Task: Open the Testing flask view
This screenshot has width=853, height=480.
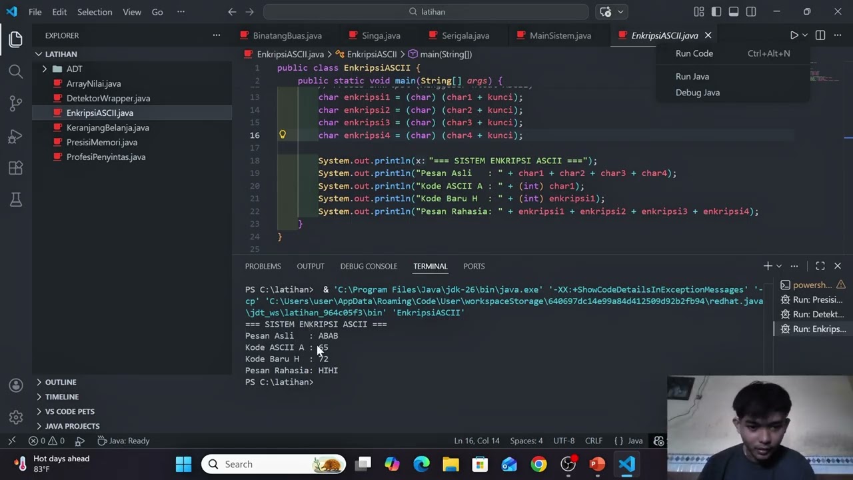Action: (x=16, y=199)
